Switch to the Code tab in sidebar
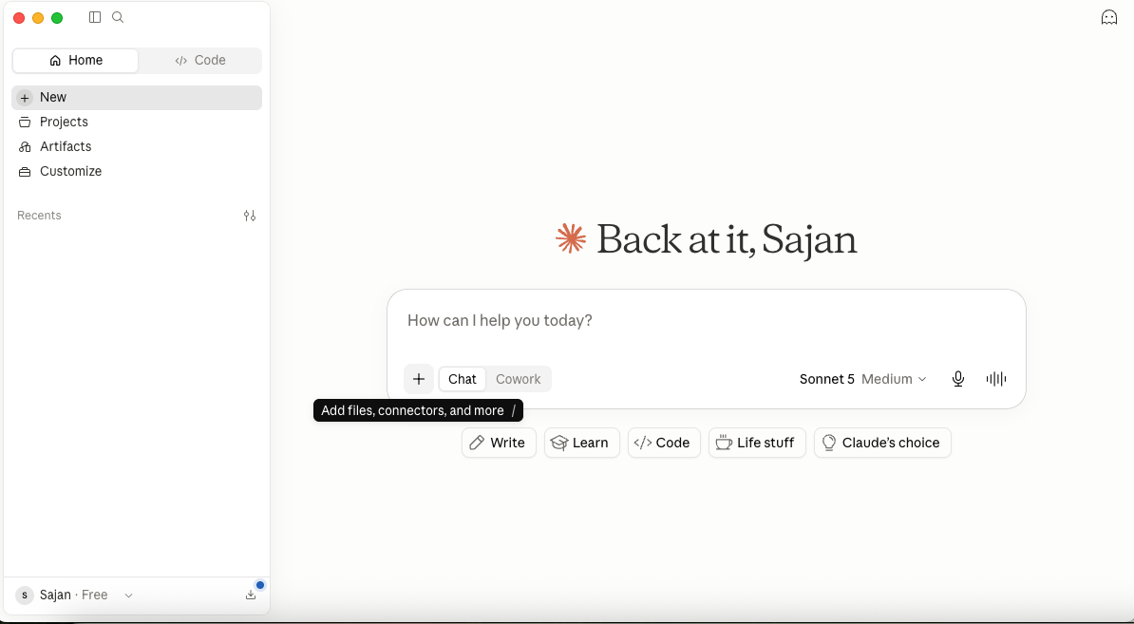 click(x=200, y=61)
